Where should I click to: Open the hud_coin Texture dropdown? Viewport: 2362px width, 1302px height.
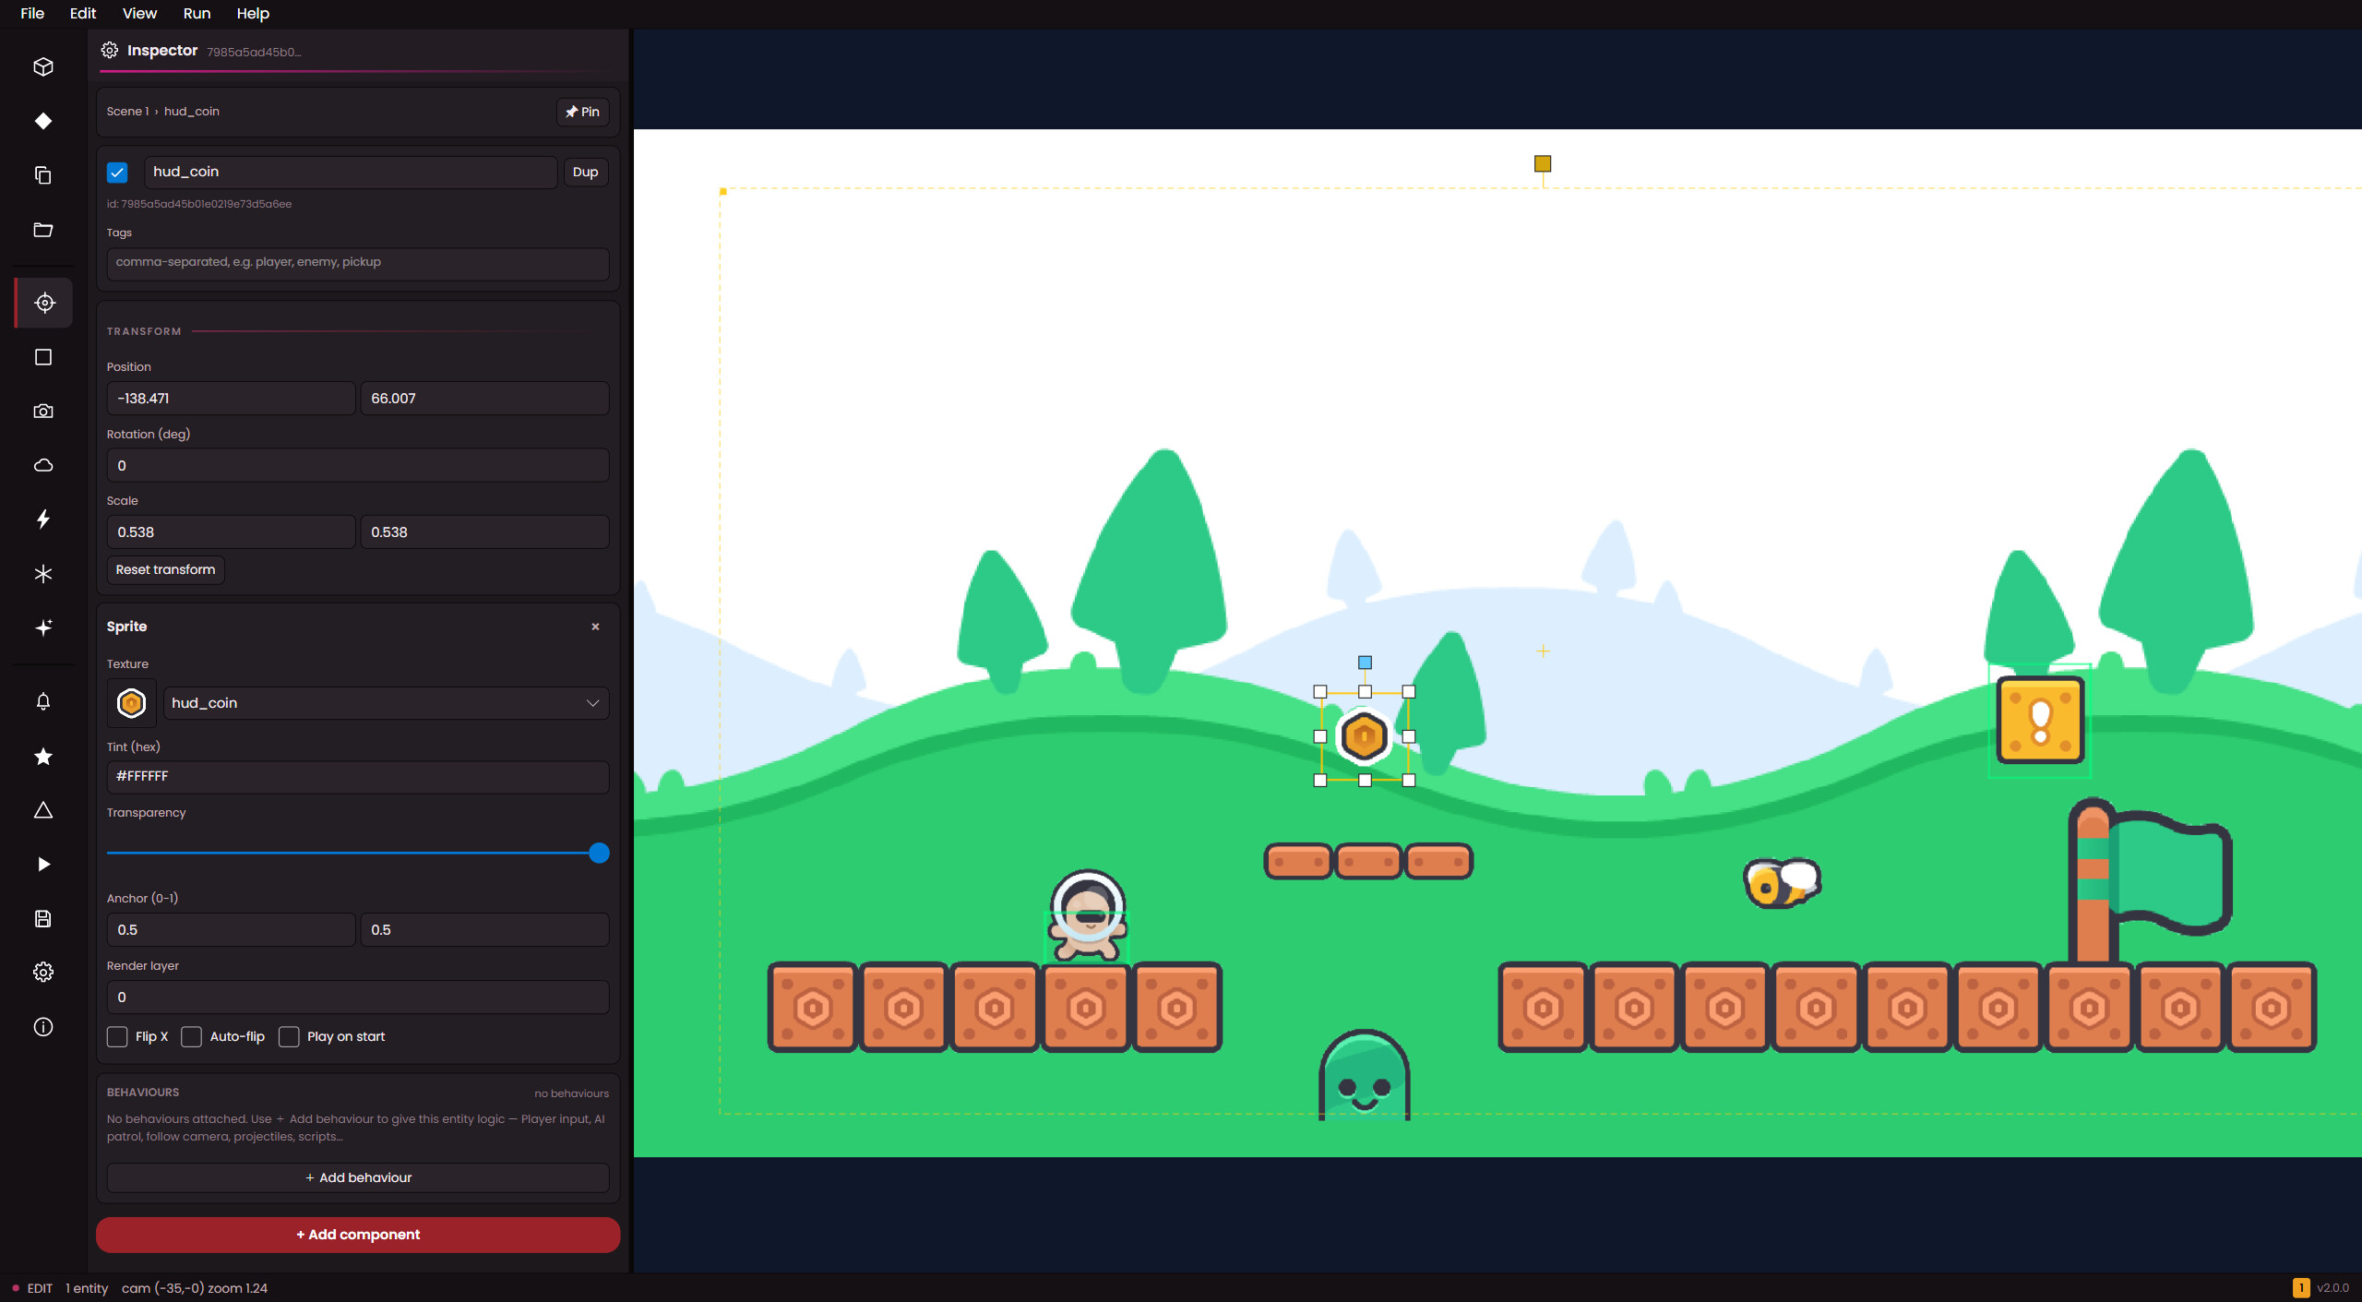pos(386,703)
